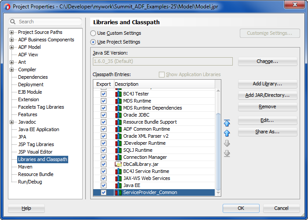The height and width of the screenshot is (220, 308).
Task: Click the scrollbar up arrow in classpath list
Action: point(218,91)
